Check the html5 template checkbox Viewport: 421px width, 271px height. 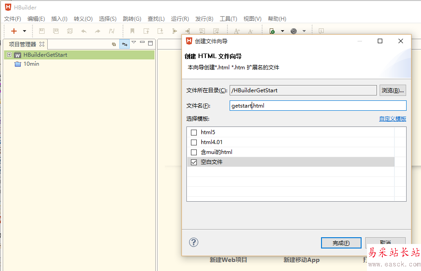[194, 132]
